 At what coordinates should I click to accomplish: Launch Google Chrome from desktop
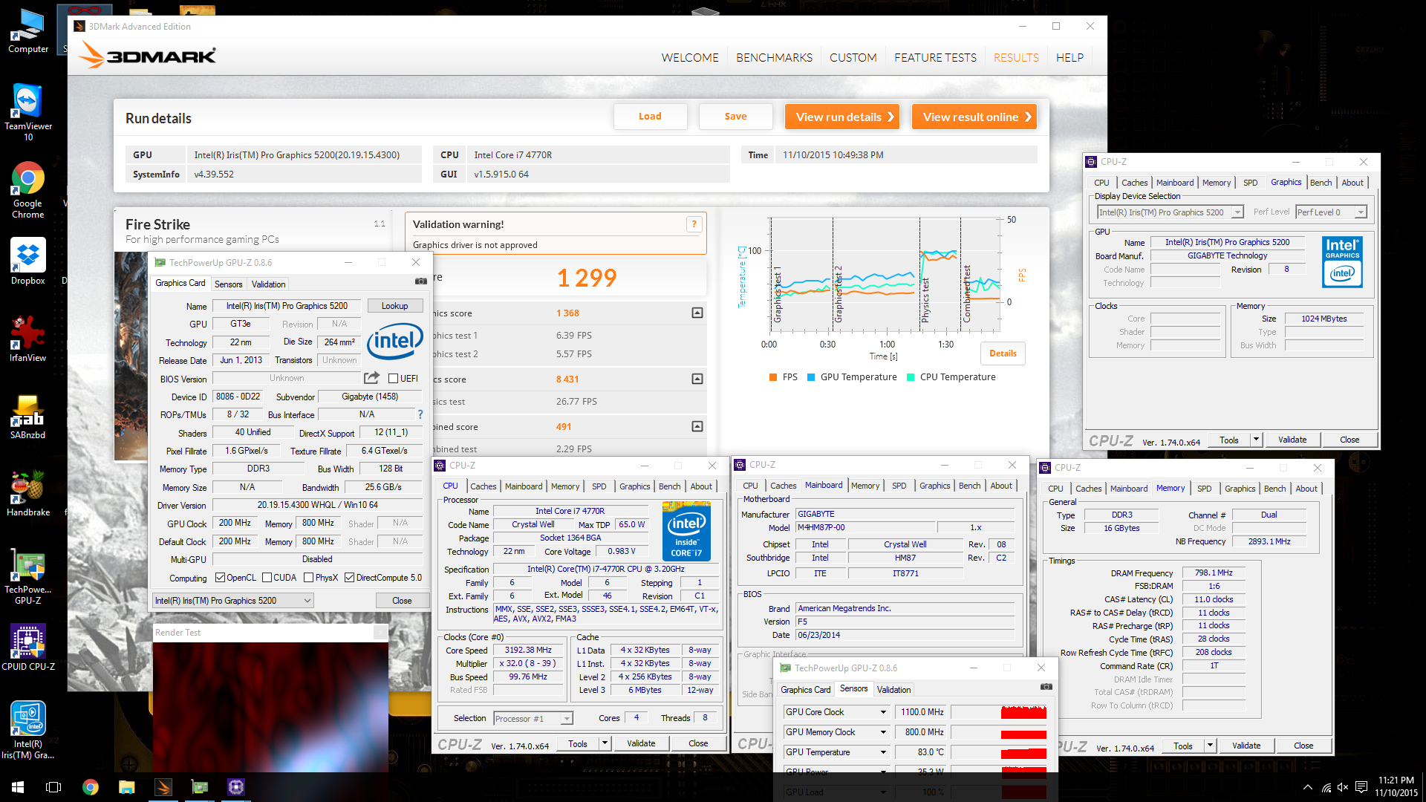pos(28,190)
